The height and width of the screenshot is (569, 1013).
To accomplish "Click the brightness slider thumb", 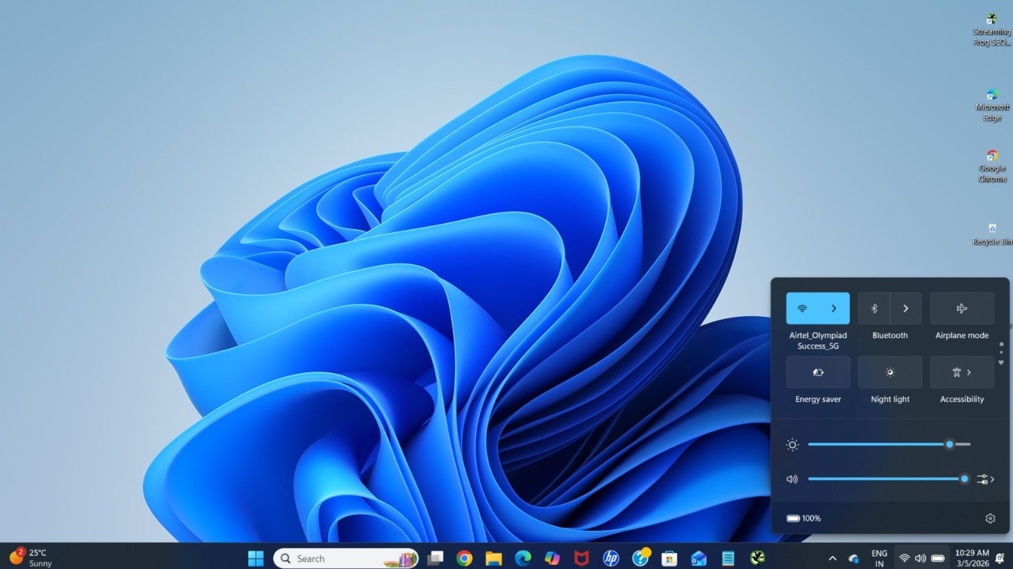I will (x=949, y=445).
